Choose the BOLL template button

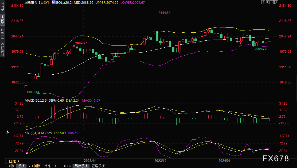coord(67,166)
